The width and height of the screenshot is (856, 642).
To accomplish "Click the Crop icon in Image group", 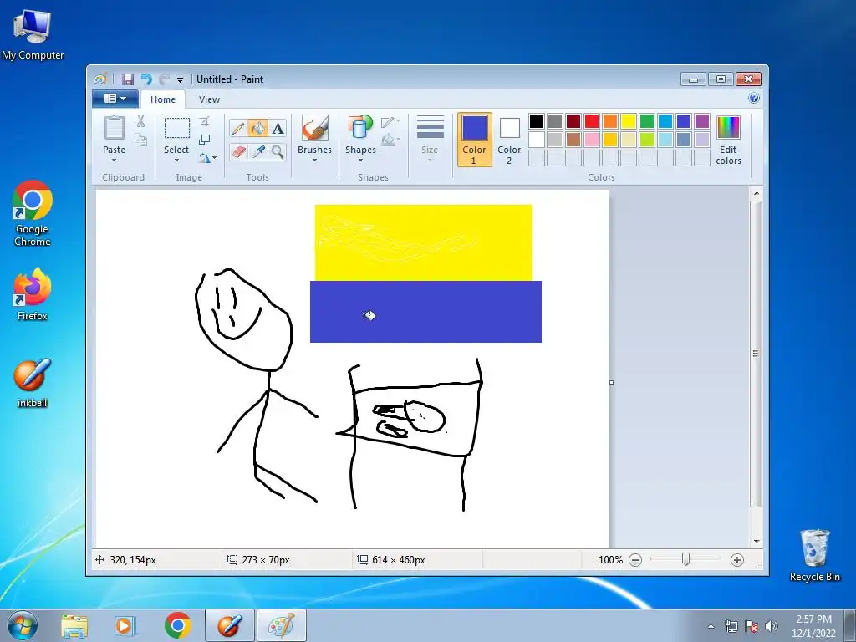I will [x=204, y=120].
